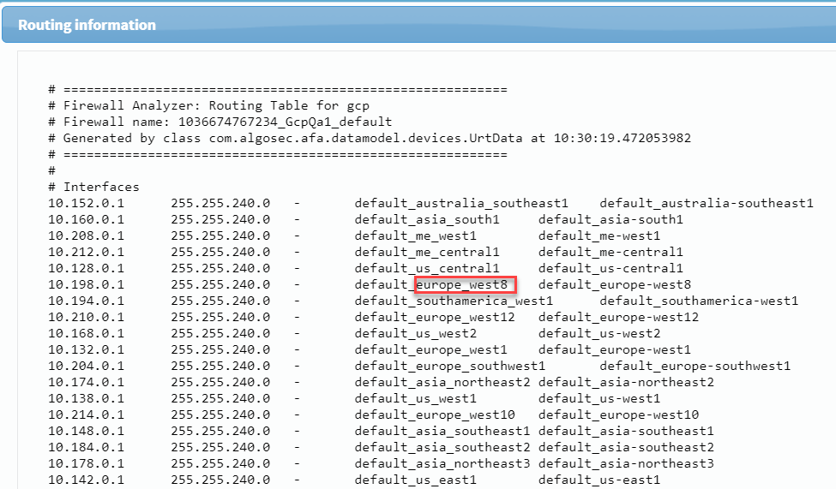The width and height of the screenshot is (836, 489).
Task: Click the IP address 10.168.0.1
Action: coord(86,333)
